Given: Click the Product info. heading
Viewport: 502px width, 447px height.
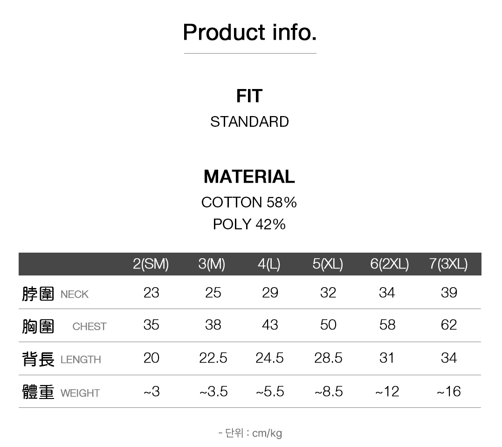Looking at the screenshot, I should point(250,32).
